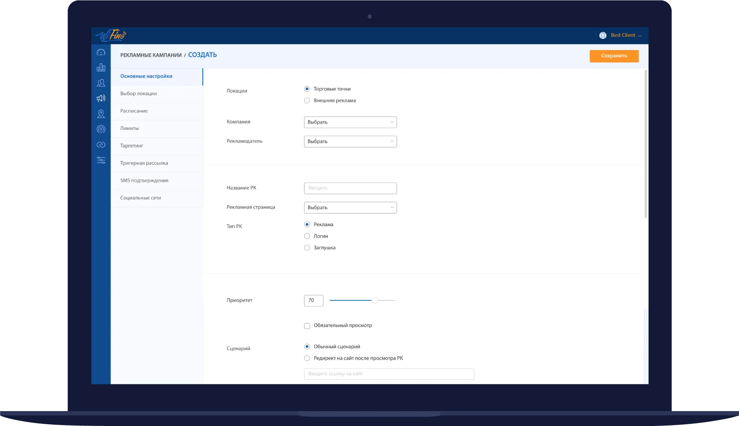Screen dimensions: 739x426
Task: Select the Реклама campaign type
Action: [307, 225]
